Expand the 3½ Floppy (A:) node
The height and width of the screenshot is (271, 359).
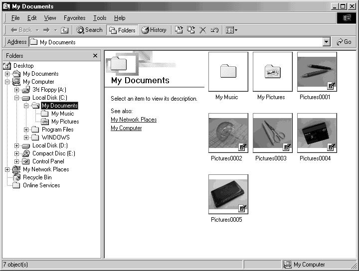point(16,90)
